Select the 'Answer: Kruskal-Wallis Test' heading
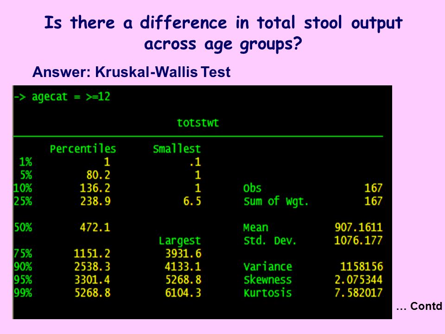This screenshot has width=445, height=334. (x=131, y=72)
